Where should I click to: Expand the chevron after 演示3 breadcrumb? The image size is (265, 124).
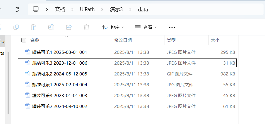pyautogui.click(x=130, y=10)
